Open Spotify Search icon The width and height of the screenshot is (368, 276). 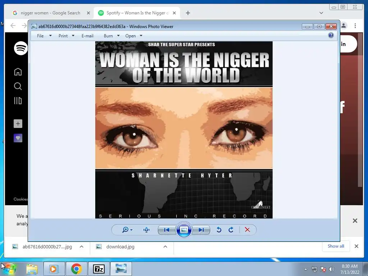pyautogui.click(x=18, y=86)
